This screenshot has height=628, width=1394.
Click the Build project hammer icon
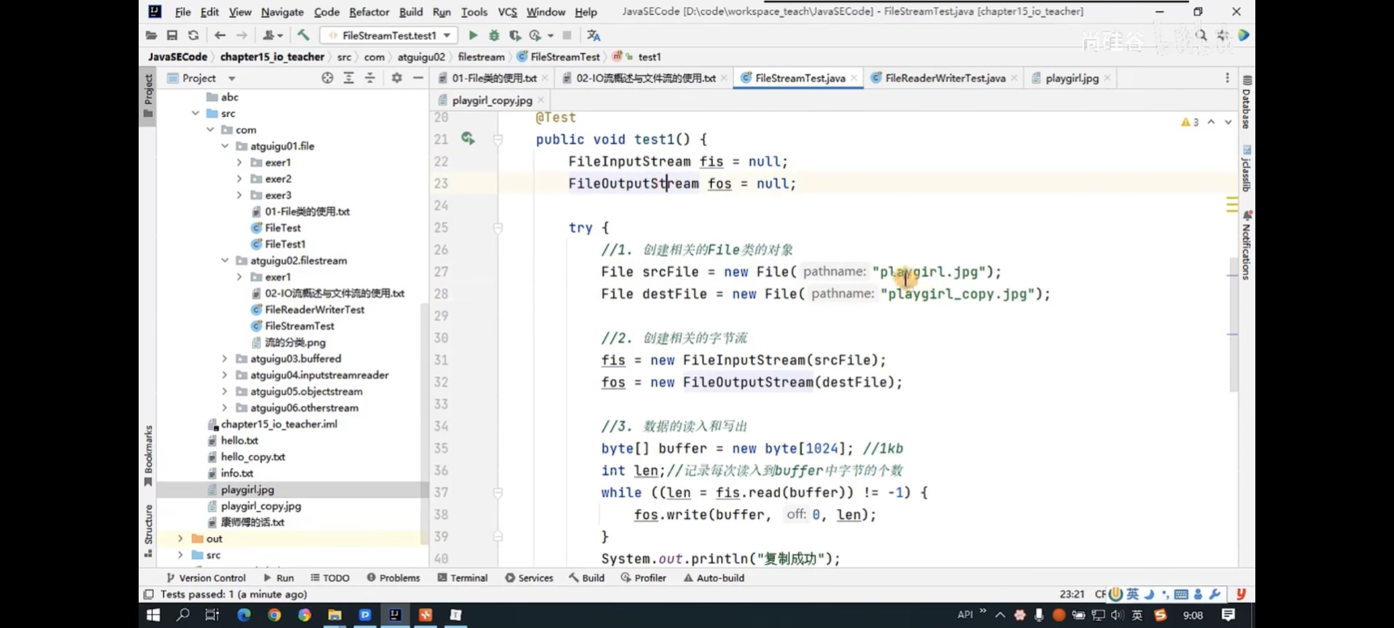click(x=303, y=36)
